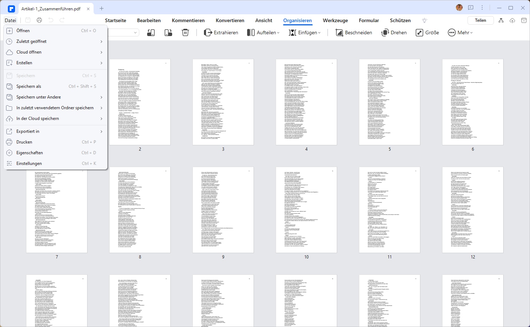
Task: Choose Öffnen in the Datei menu
Action: point(55,31)
